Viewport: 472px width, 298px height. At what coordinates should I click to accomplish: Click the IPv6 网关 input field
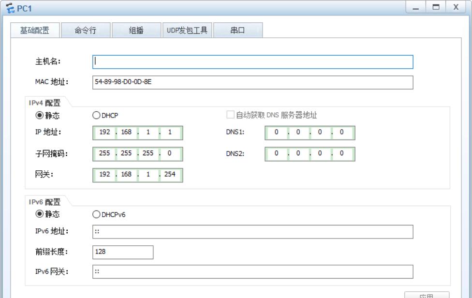pos(252,272)
